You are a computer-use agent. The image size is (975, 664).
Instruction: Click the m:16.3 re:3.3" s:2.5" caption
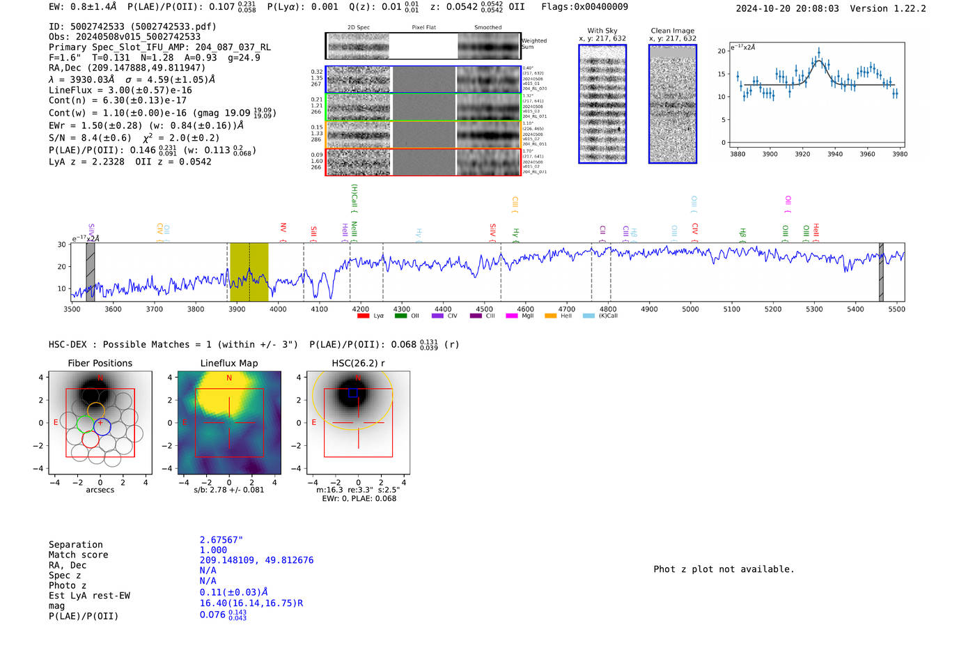[358, 490]
